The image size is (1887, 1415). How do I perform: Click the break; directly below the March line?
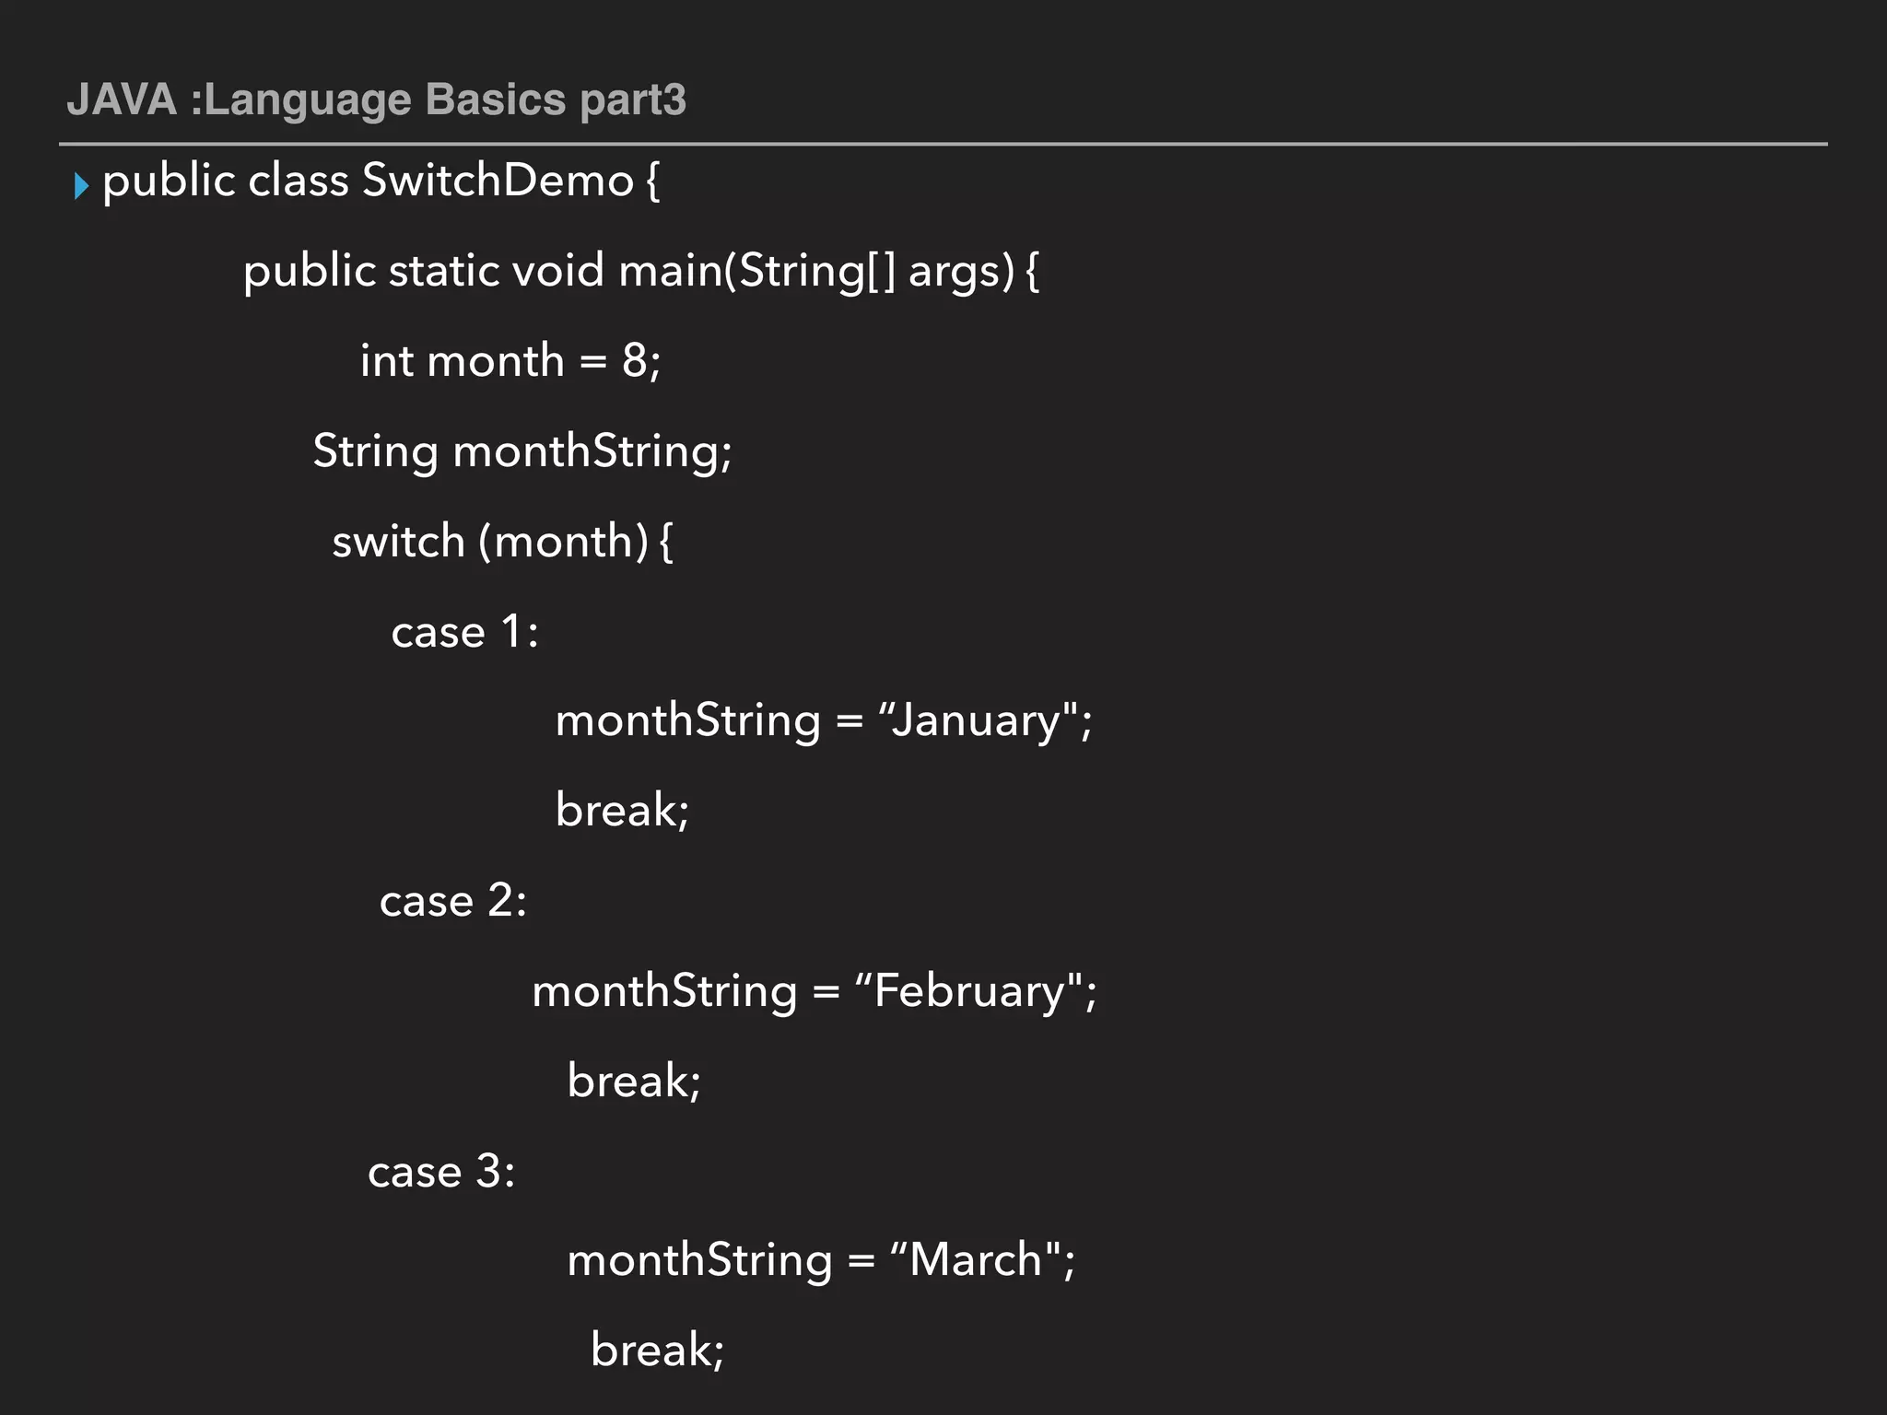click(658, 1351)
